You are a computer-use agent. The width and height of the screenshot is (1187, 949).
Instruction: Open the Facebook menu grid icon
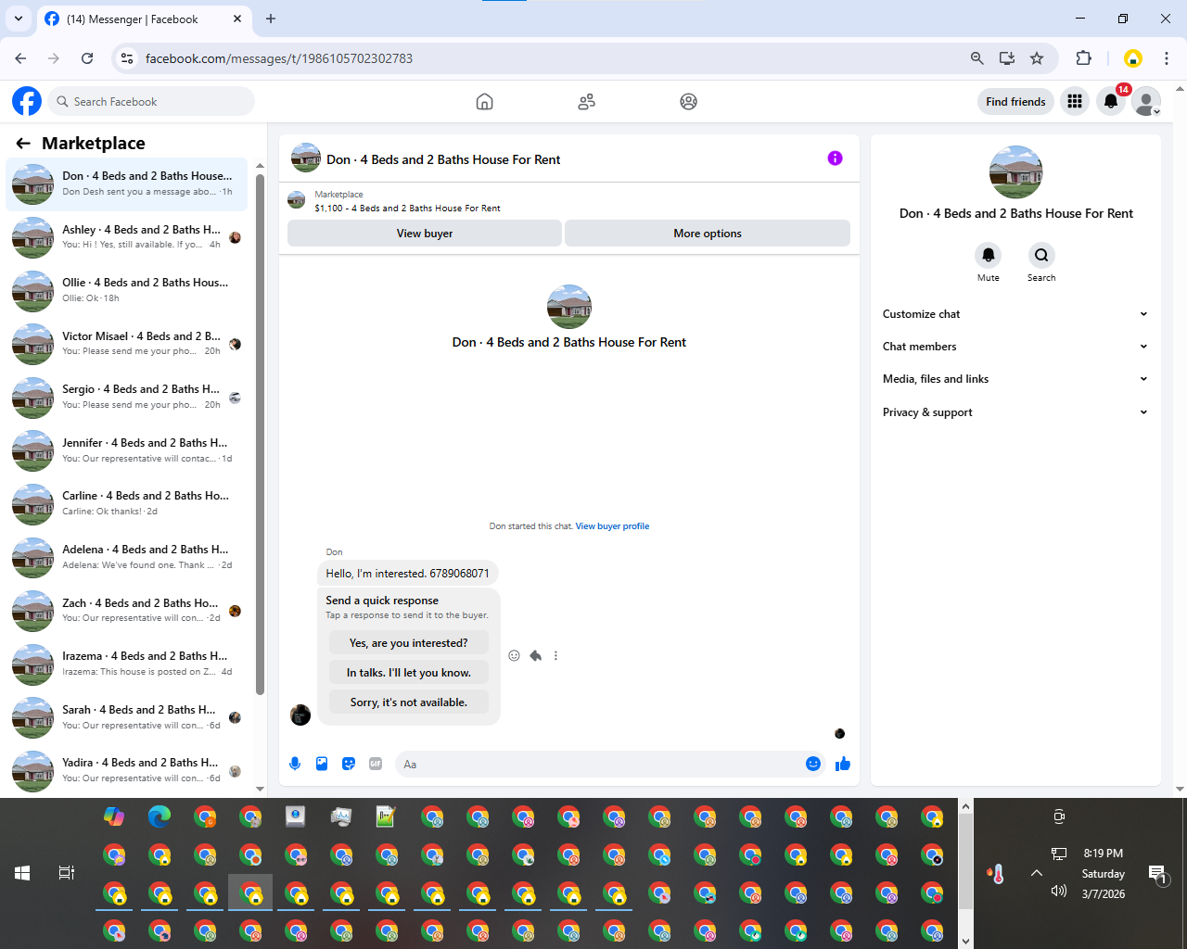click(1075, 102)
